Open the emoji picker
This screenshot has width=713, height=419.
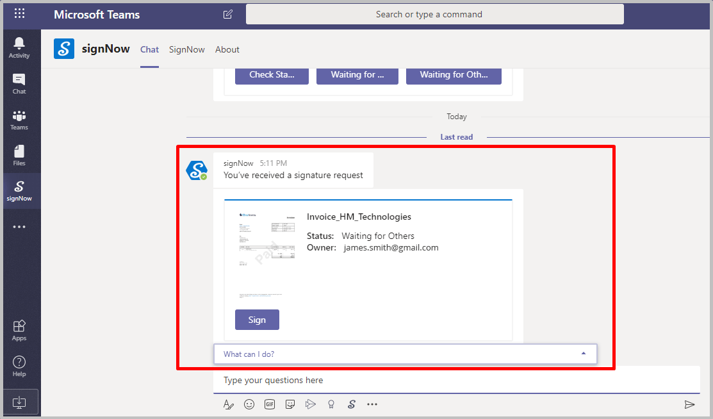tap(249, 404)
